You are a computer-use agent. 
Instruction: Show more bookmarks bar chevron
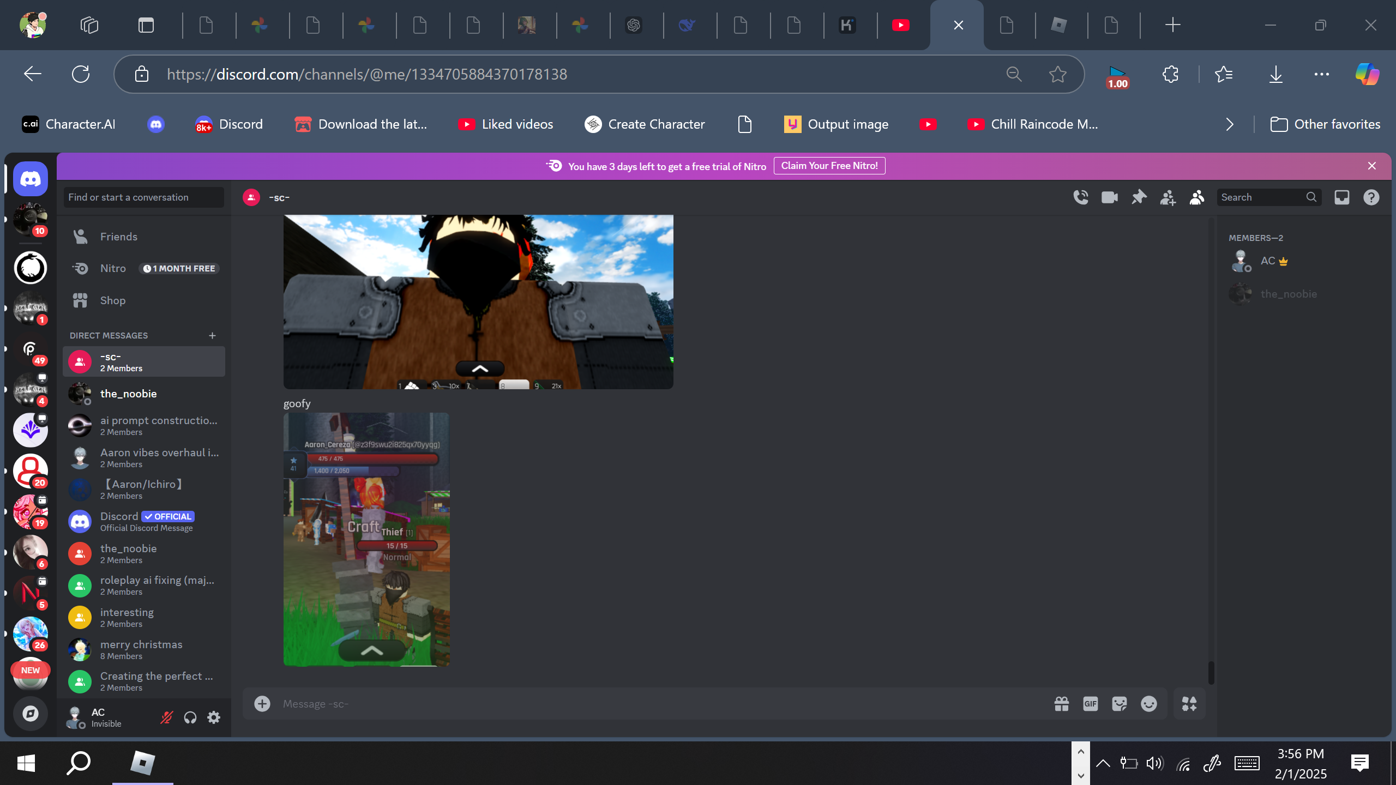[x=1229, y=124]
